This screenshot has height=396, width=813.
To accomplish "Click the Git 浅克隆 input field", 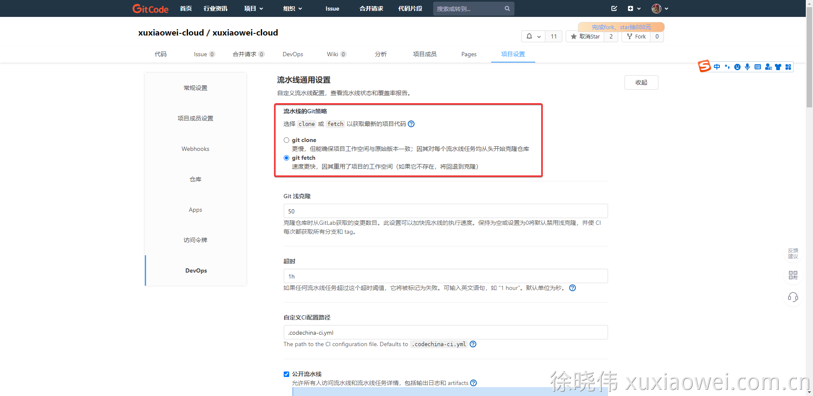I will pyautogui.click(x=445, y=211).
